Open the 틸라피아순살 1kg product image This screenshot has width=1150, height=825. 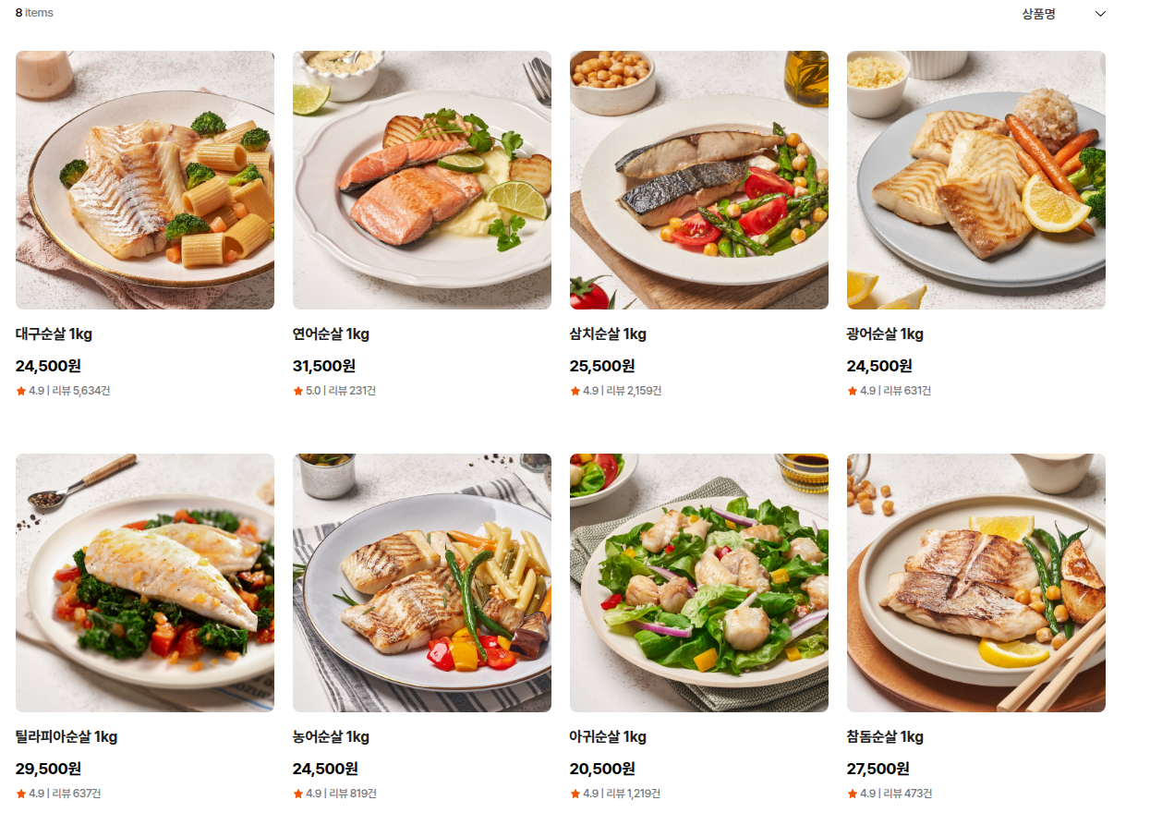(145, 583)
